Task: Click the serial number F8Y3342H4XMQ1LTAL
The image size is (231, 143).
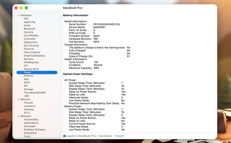Action: tap(107, 24)
